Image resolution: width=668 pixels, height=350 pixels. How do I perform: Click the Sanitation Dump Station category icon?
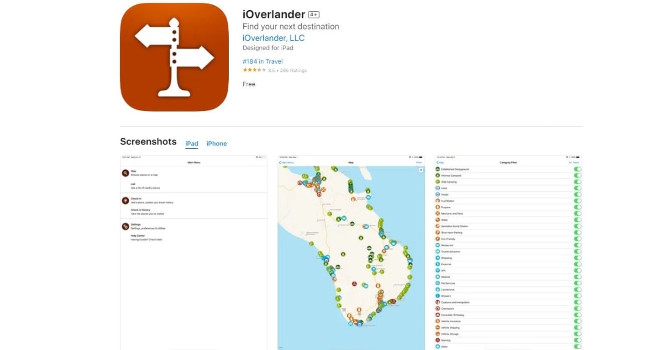point(438,226)
